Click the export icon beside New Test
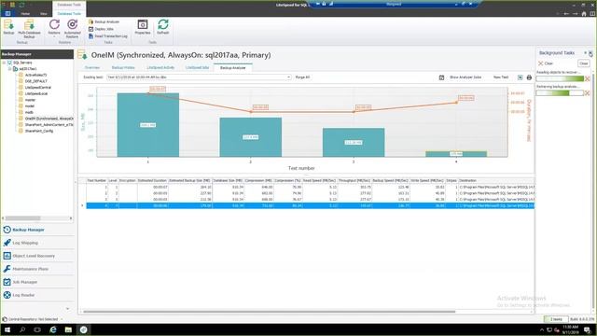597x336 pixels. click(521, 77)
